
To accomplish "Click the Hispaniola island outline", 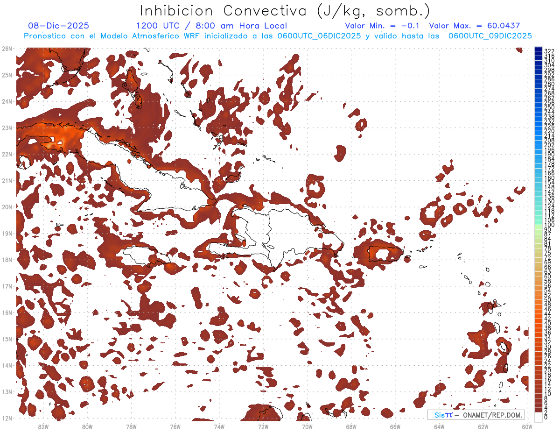I will pos(275,239).
